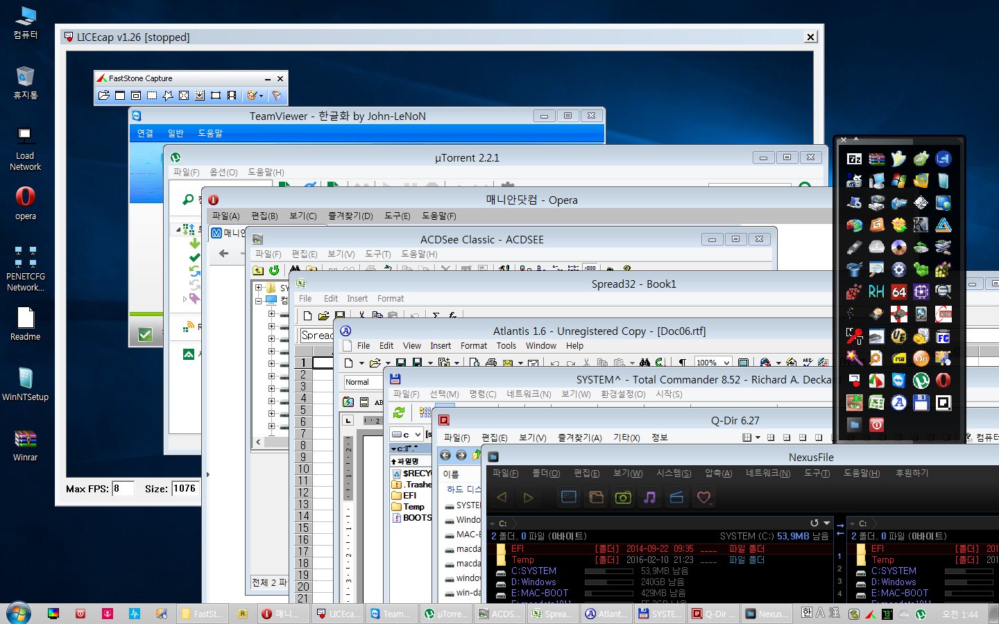Select FastStone's capture scrolling window tool

[x=200, y=96]
